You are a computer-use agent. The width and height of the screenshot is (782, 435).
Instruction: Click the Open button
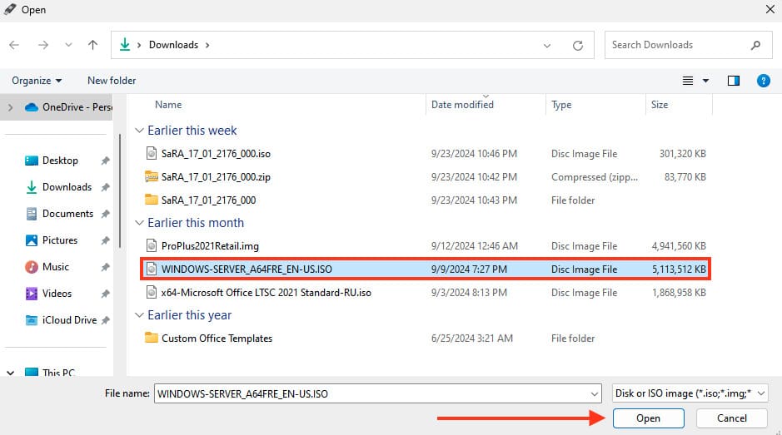pyautogui.click(x=648, y=418)
